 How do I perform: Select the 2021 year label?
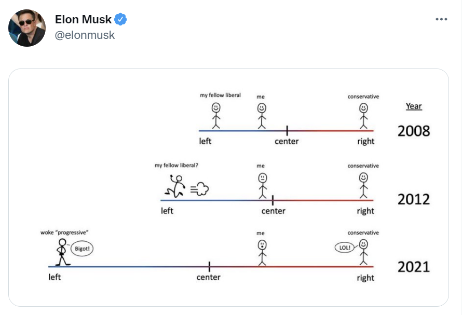pos(414,267)
